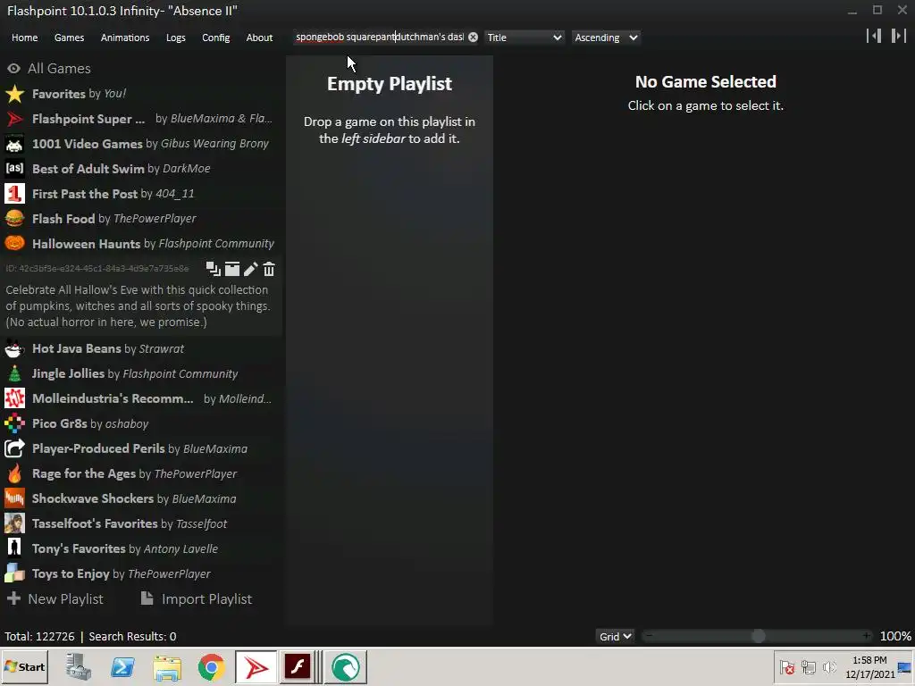915x686 pixels.
Task: Open the About tab
Action: (259, 38)
